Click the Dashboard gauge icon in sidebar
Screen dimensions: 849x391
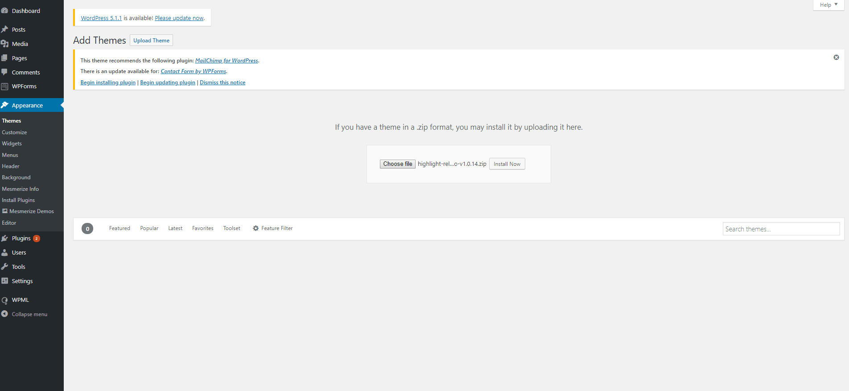click(x=5, y=11)
